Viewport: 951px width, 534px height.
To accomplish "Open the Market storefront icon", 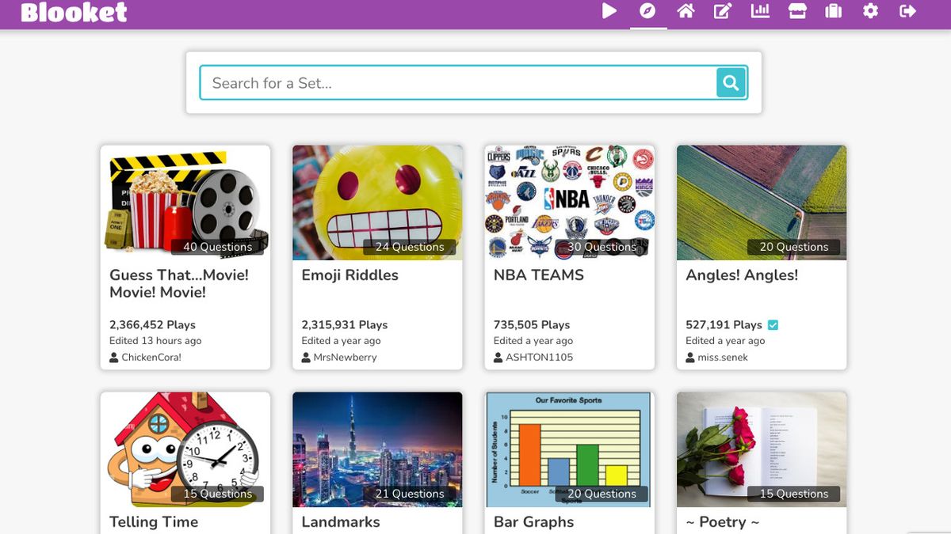I will (796, 11).
